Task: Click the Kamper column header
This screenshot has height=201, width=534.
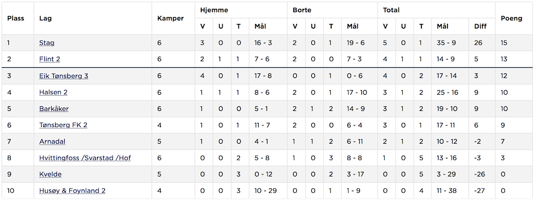Action: pyautogui.click(x=171, y=18)
